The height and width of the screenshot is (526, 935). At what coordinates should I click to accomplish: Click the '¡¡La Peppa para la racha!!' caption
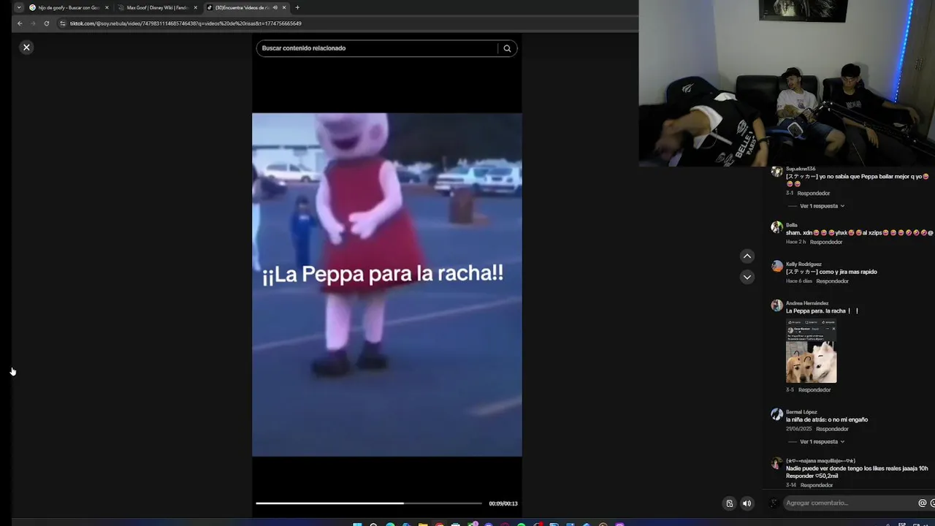(x=383, y=275)
